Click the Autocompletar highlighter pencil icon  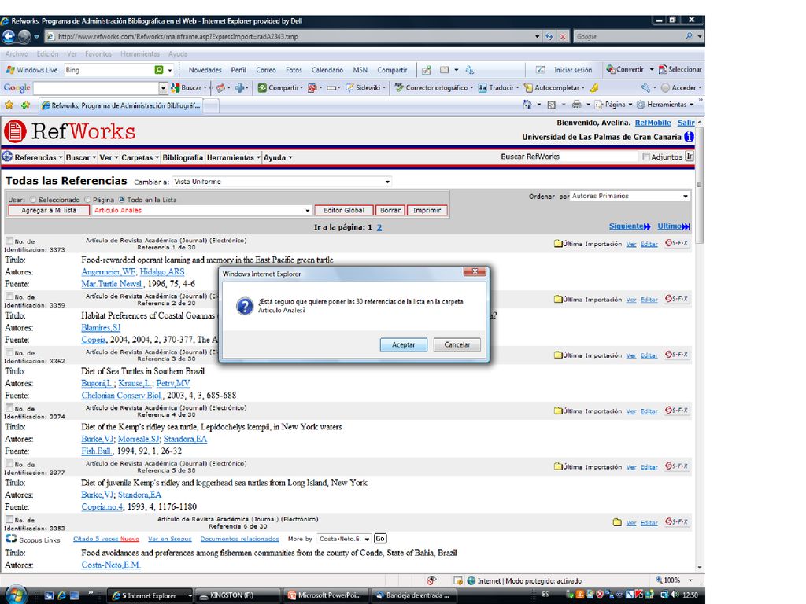tap(594, 88)
